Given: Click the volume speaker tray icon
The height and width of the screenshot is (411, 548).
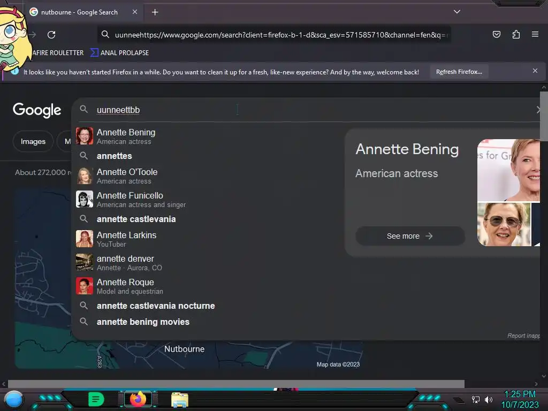Looking at the screenshot, I should coord(489,399).
